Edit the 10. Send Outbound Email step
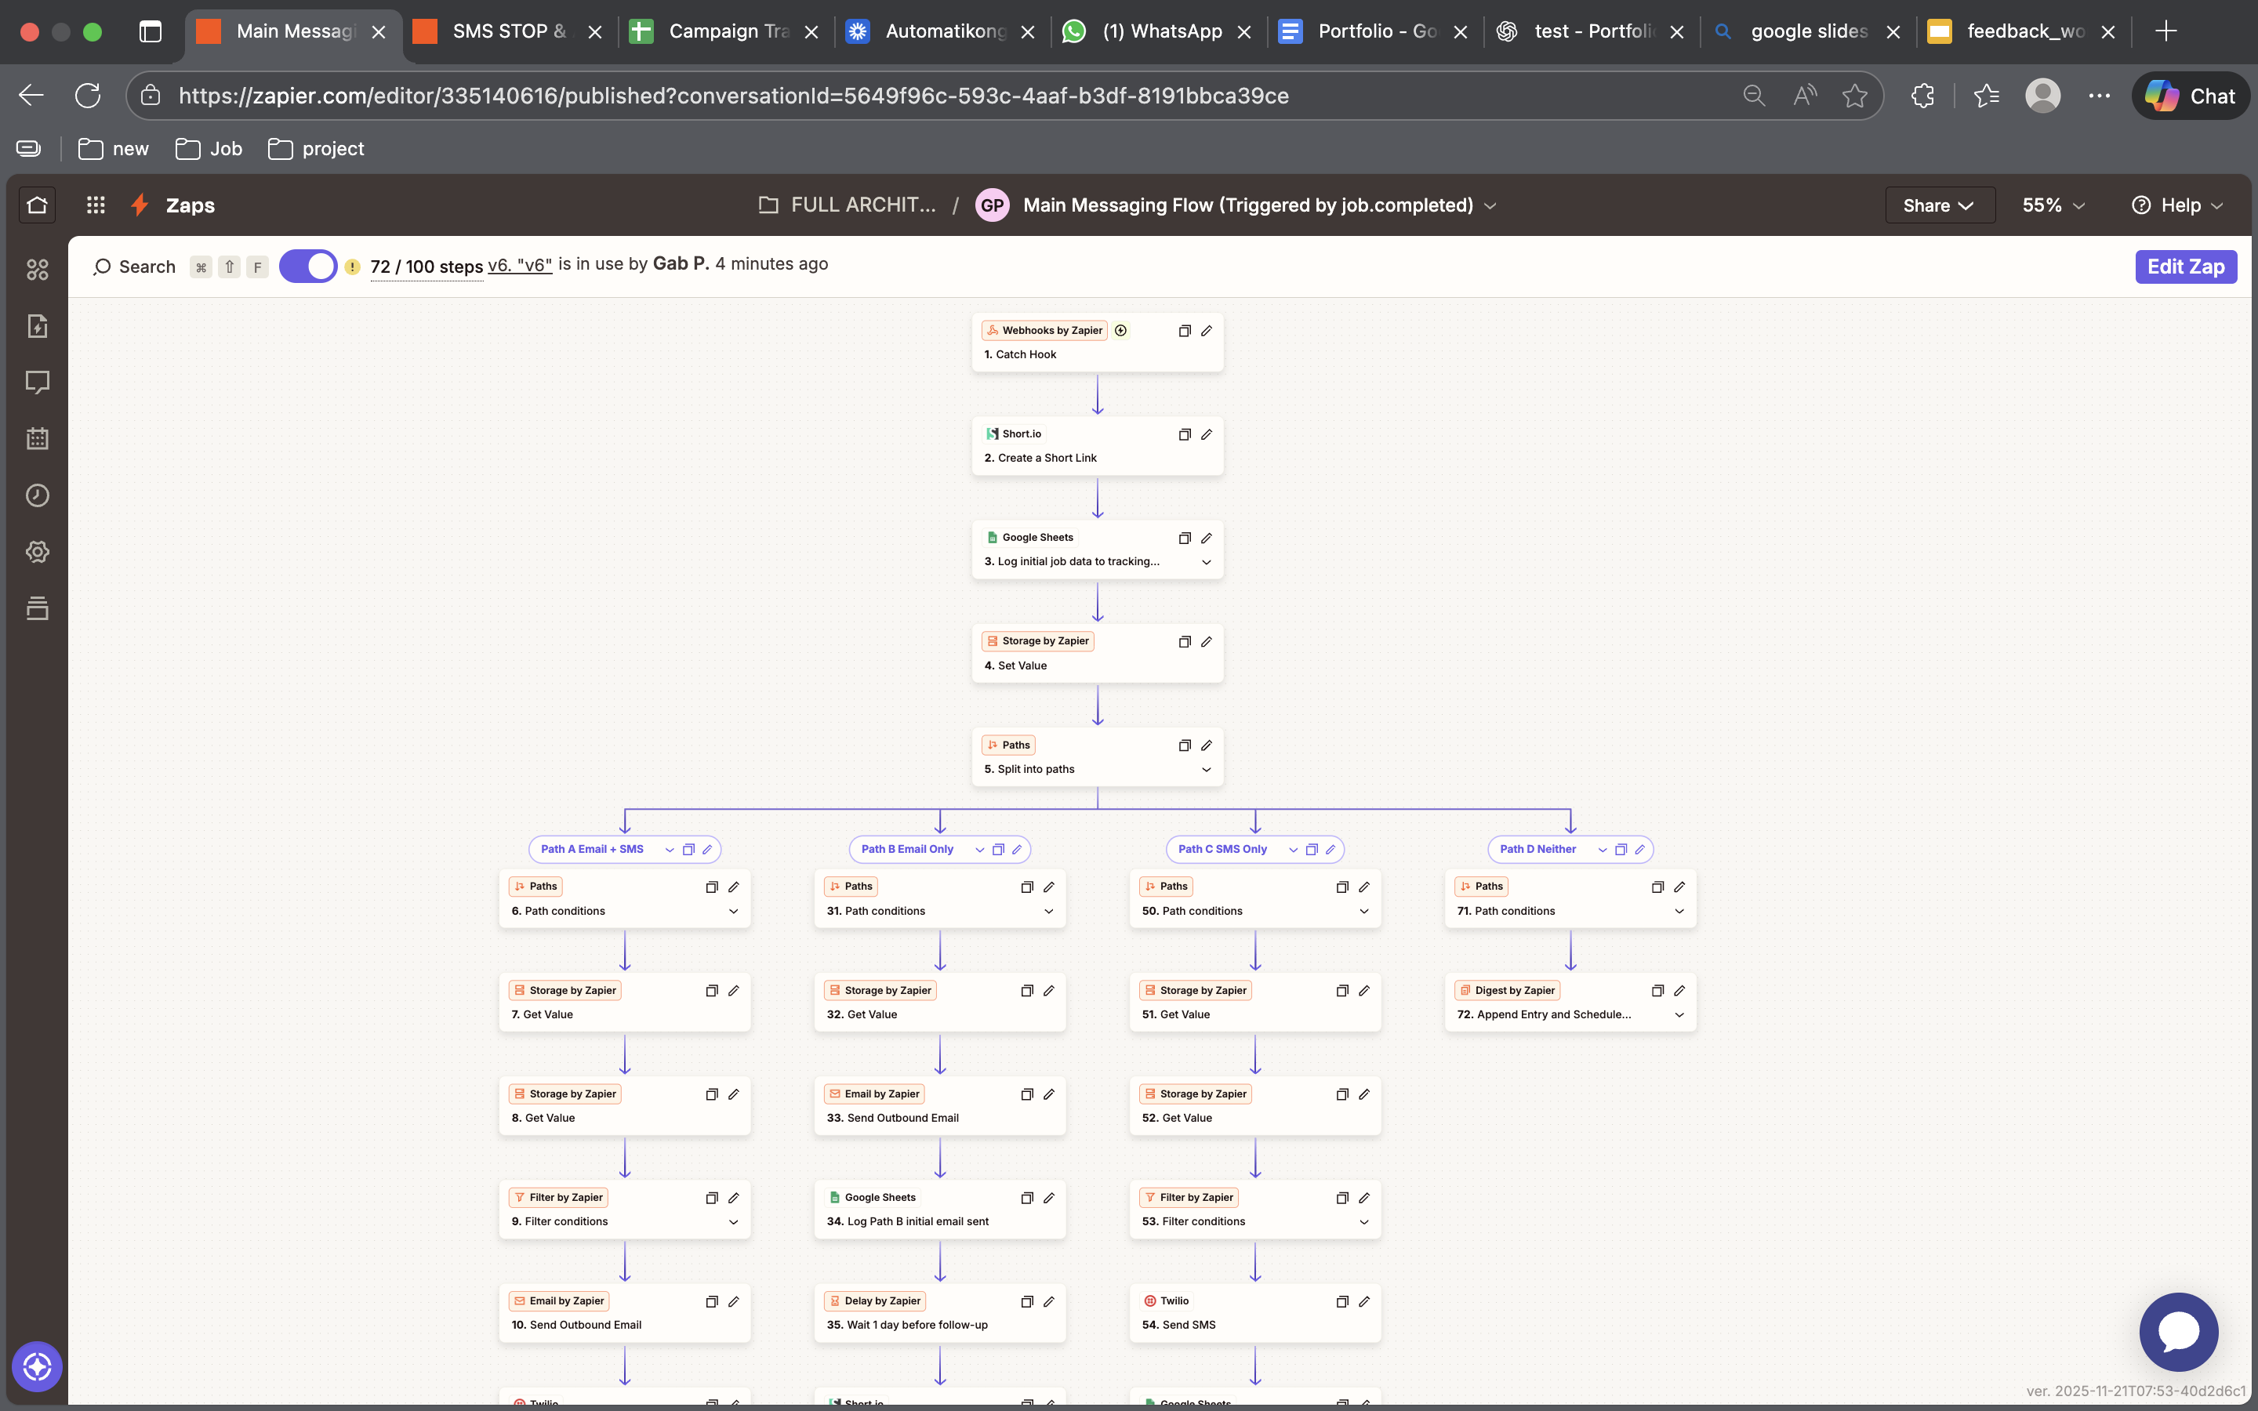The image size is (2258, 1411). tap(733, 1301)
